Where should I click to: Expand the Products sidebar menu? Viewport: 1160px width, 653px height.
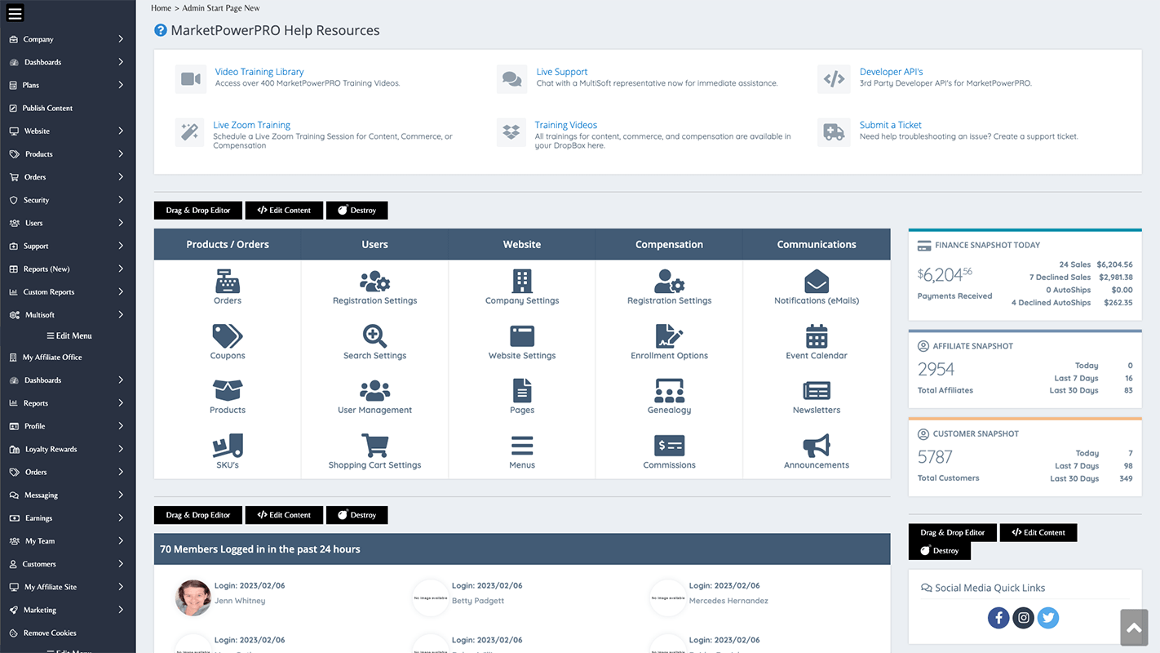pos(68,153)
